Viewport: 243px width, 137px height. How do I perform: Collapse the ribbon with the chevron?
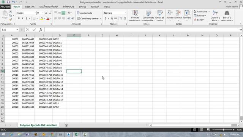(240, 24)
